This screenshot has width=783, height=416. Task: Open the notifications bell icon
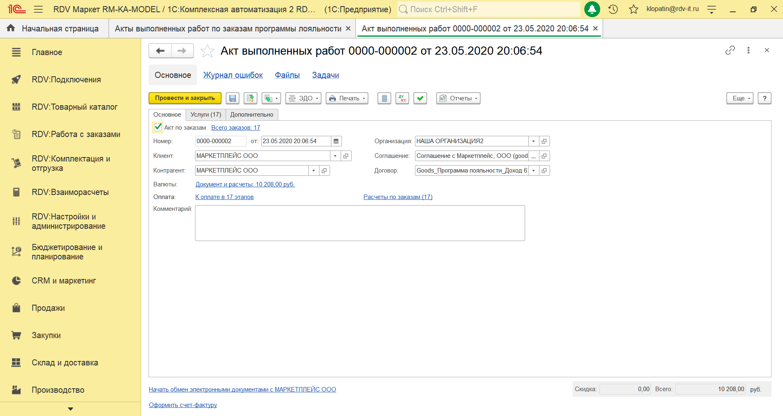point(592,9)
